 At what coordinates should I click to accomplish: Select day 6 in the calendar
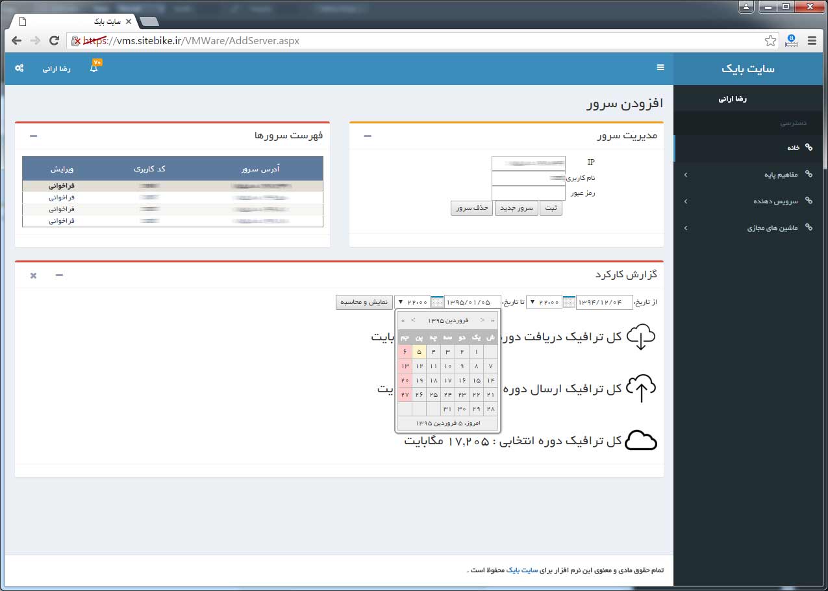tap(405, 352)
